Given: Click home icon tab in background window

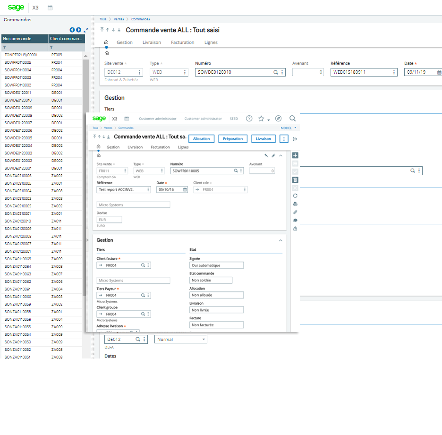Looking at the screenshot, I should point(106,43).
